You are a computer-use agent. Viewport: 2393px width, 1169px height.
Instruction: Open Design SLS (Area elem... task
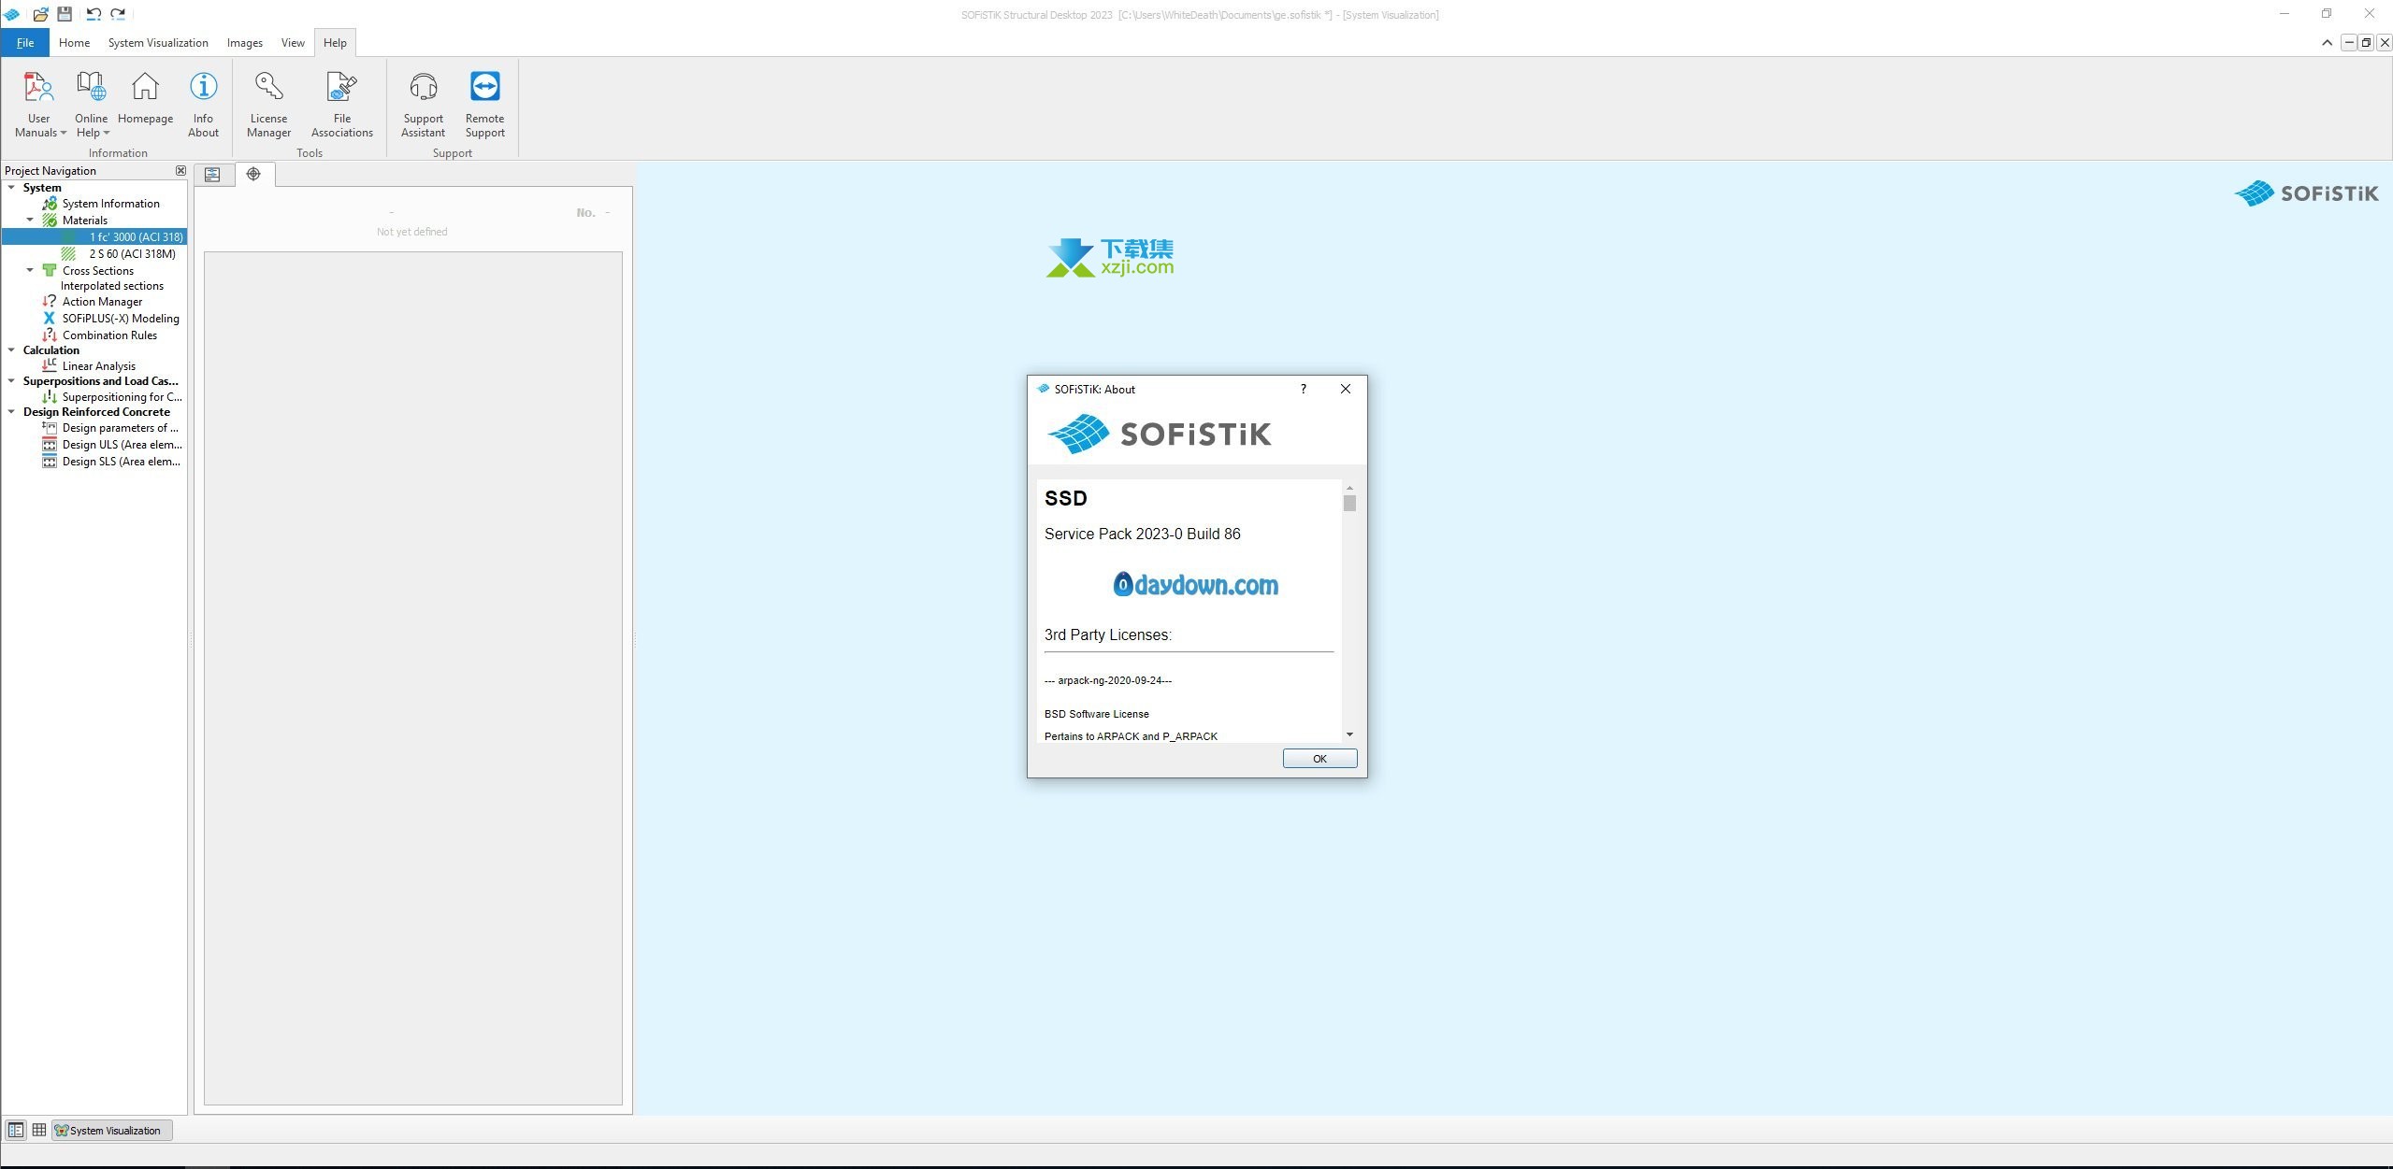121,462
